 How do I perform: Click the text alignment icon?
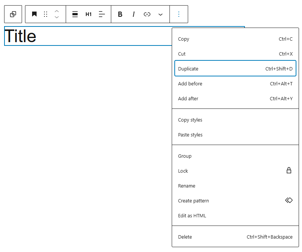pos(102,14)
